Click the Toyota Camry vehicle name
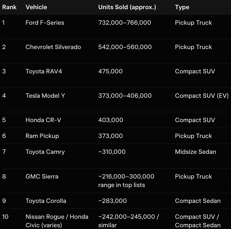The image size is (231, 229). click(45, 152)
